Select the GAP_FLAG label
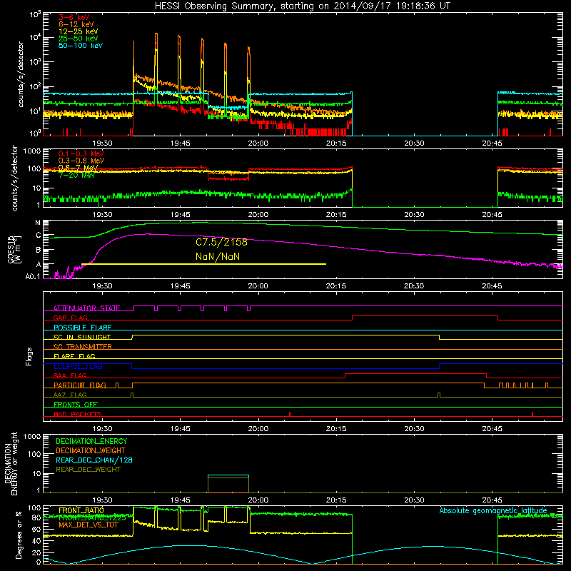This screenshot has height=571, width=571. point(70,318)
